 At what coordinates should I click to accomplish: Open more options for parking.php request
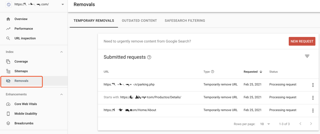click(x=313, y=85)
